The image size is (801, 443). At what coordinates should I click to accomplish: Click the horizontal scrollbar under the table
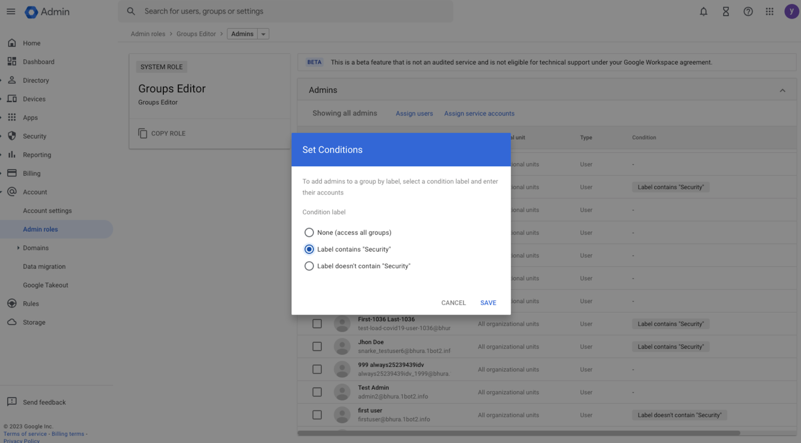518,433
